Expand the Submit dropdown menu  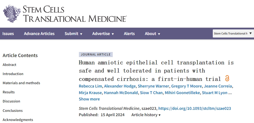pyautogui.click(x=73, y=33)
